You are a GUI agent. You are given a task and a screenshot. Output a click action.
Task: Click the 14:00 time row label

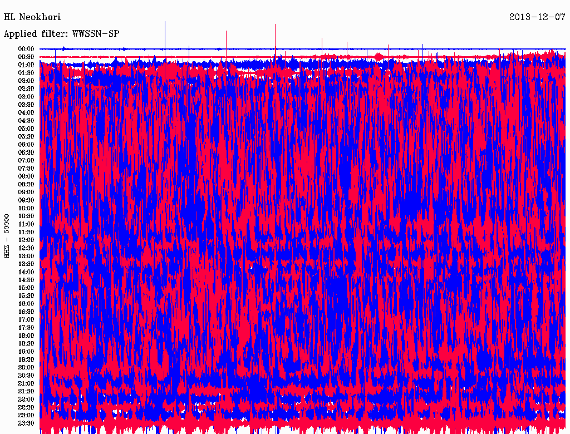coord(27,272)
